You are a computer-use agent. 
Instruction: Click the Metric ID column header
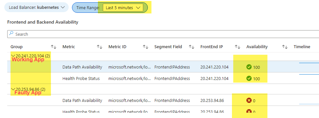[117, 47]
